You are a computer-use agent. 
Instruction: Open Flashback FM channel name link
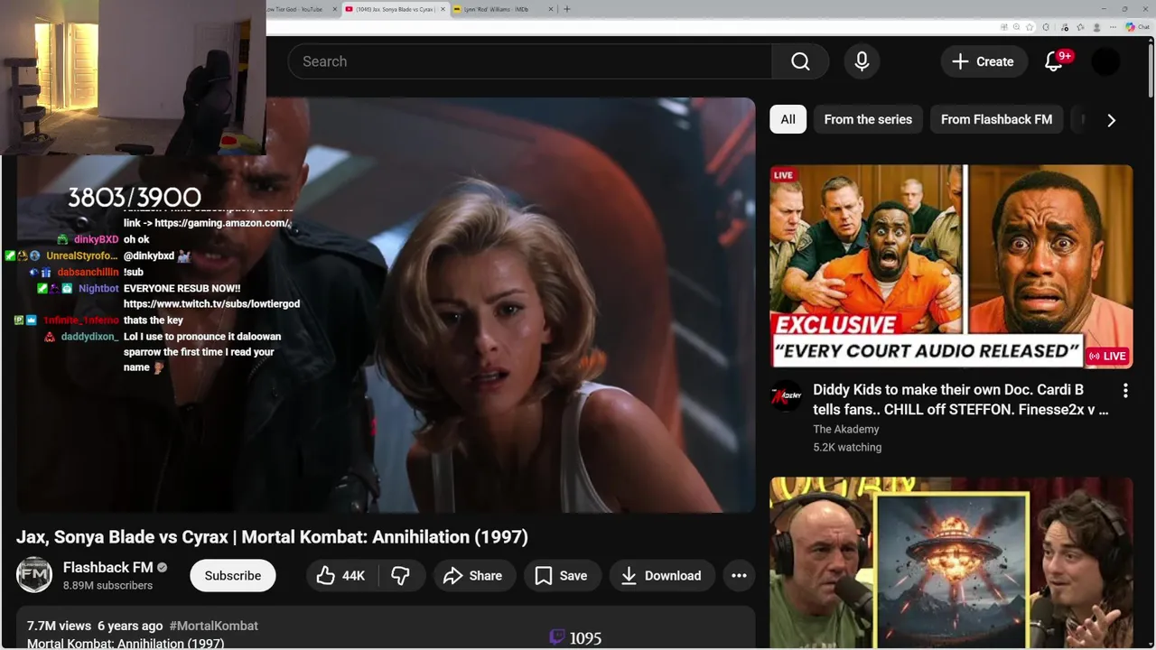(x=108, y=567)
